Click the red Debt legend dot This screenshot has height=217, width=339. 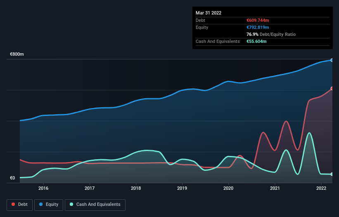click(13, 204)
